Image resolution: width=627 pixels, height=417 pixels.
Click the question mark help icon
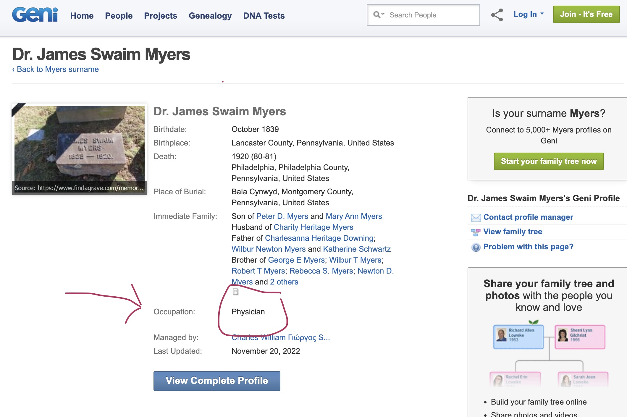(476, 247)
